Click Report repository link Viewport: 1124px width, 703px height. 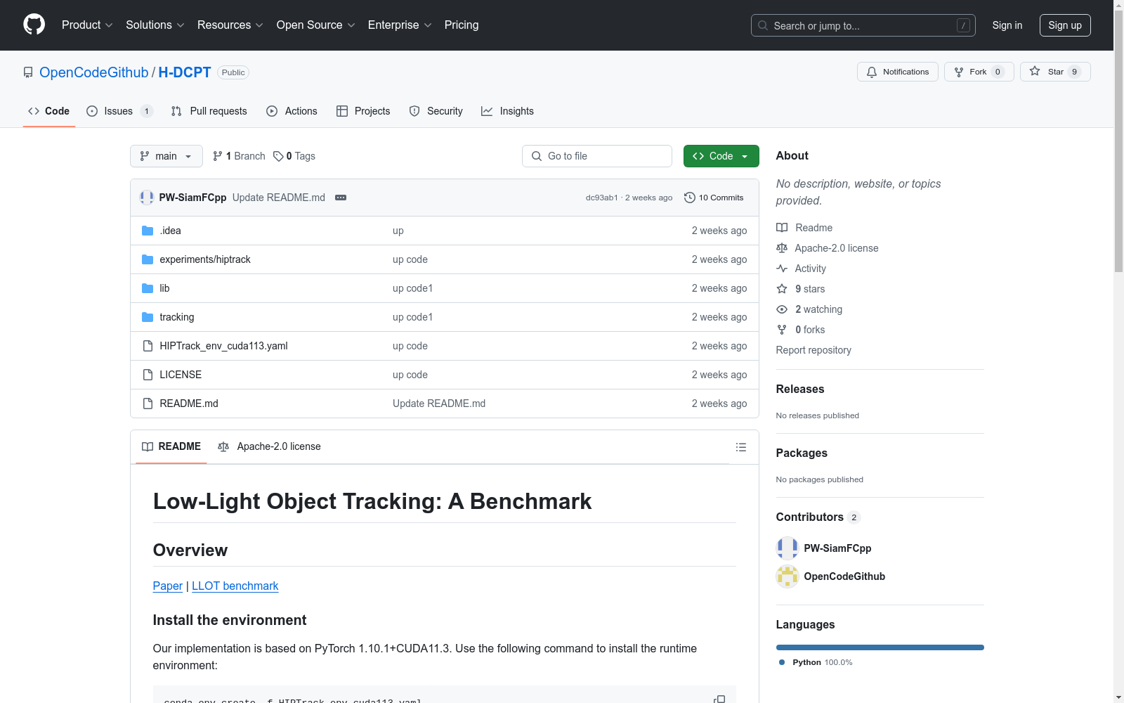point(813,350)
